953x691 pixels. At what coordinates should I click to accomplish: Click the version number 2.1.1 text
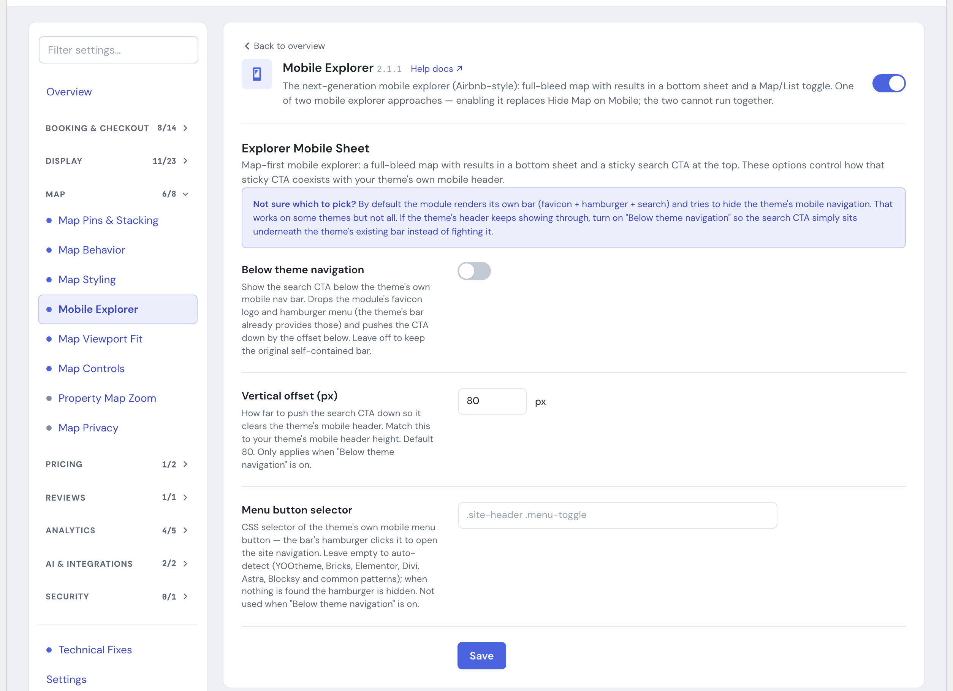[389, 69]
